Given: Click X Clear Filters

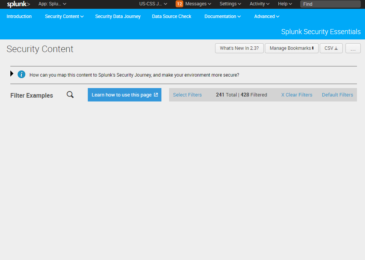Looking at the screenshot, I should click(297, 95).
